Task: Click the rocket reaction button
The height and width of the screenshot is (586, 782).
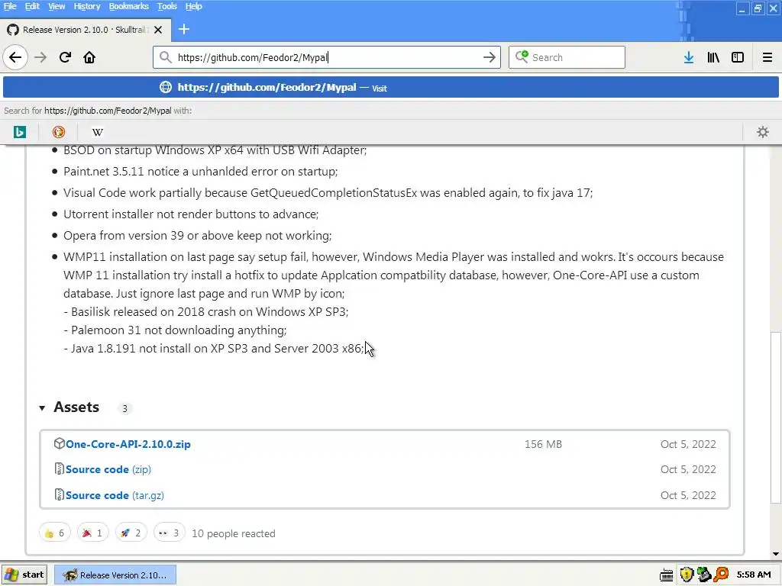Action: click(131, 533)
